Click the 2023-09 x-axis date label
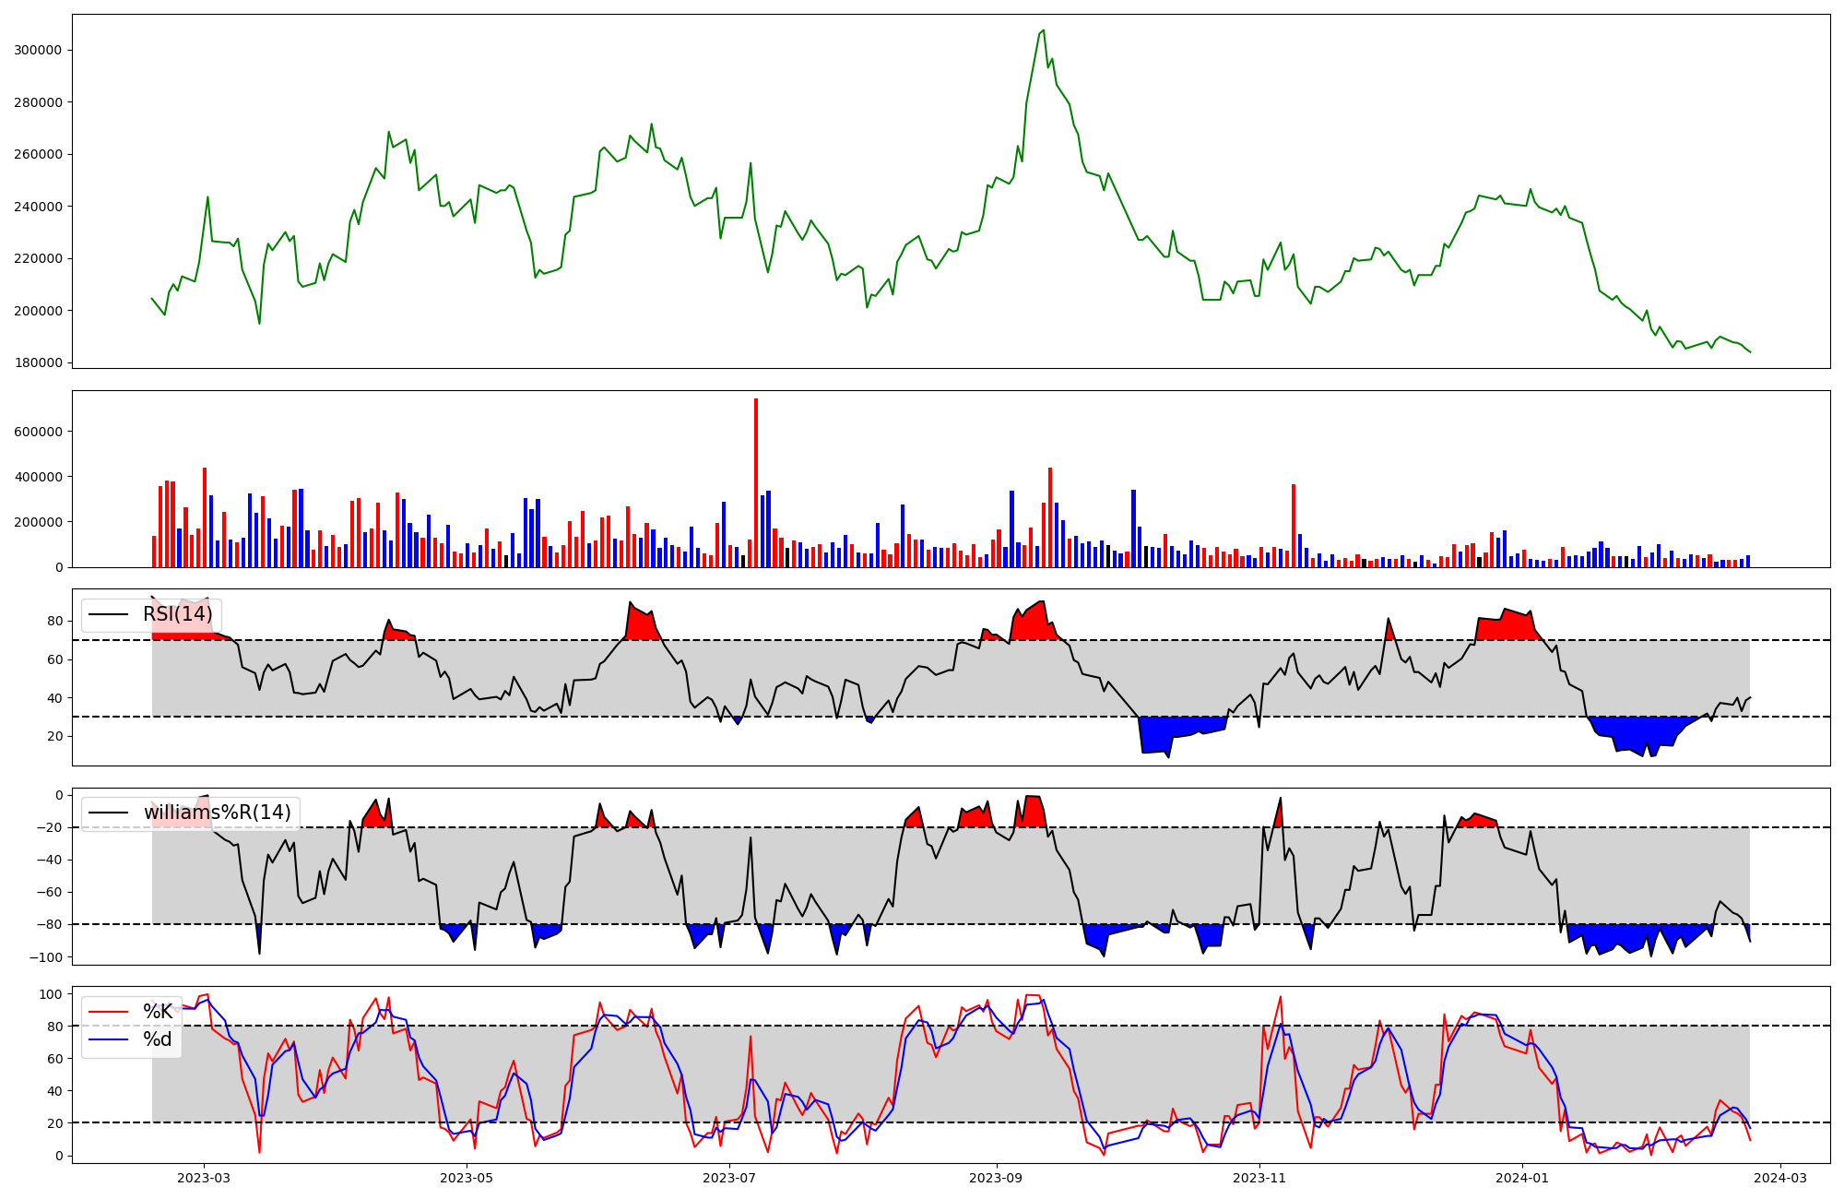 [996, 1178]
